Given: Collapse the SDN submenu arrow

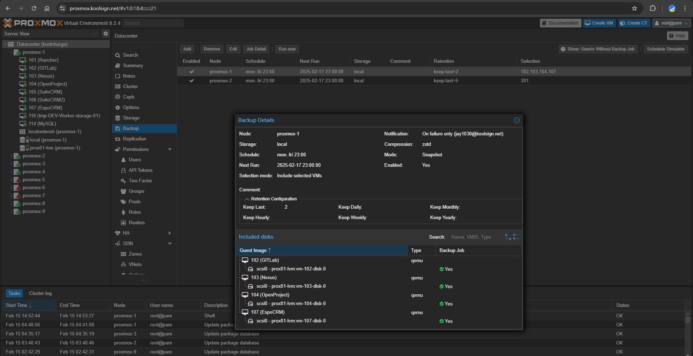Looking at the screenshot, I should 170,243.
